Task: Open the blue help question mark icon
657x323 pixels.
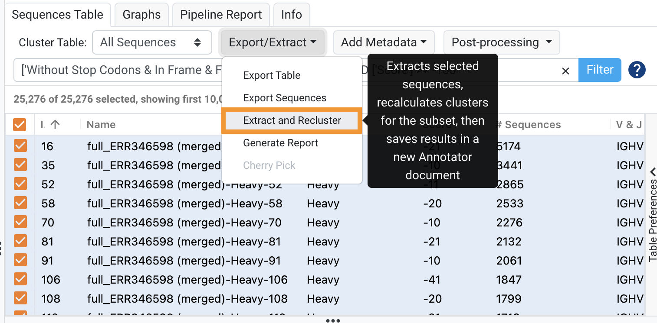Action: [x=637, y=70]
